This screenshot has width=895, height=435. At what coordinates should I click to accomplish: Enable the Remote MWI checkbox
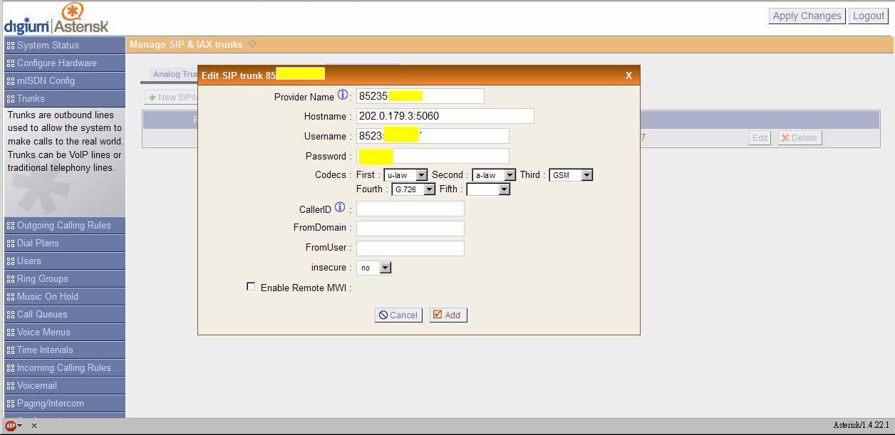pyautogui.click(x=251, y=286)
